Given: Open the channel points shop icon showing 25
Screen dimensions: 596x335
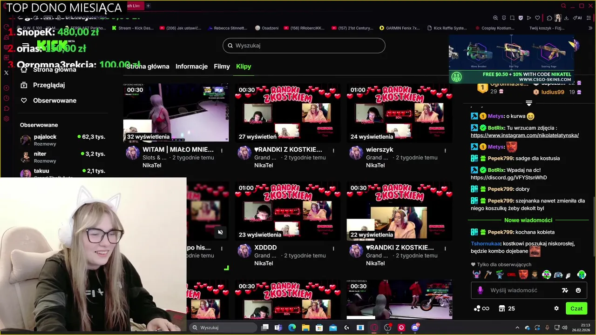Looking at the screenshot, I should coord(507,308).
